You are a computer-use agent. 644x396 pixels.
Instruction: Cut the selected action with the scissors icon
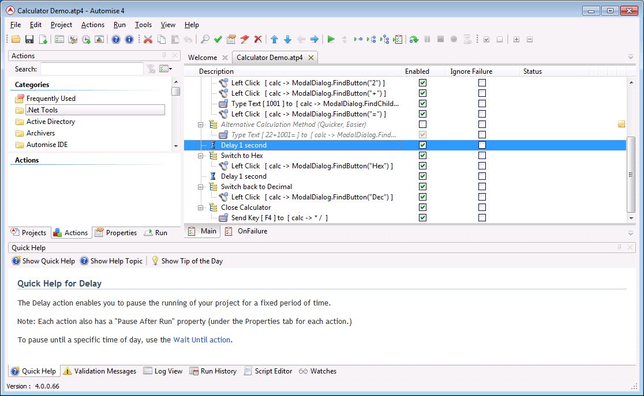148,39
